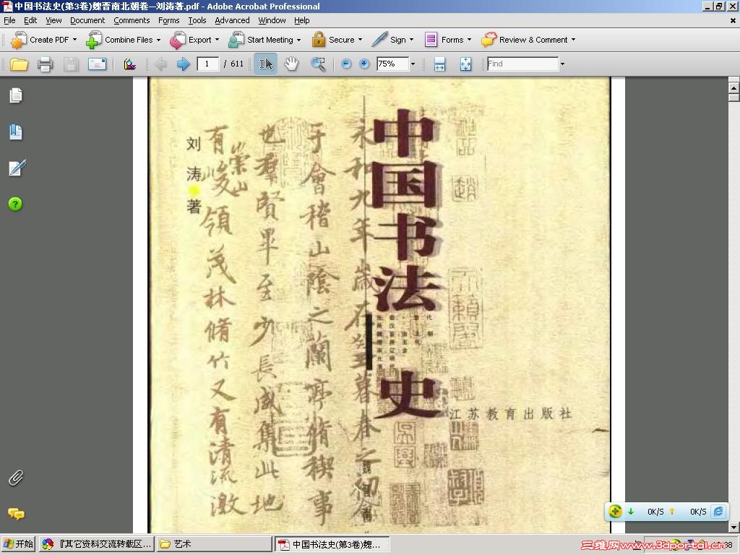Click the single full page view icon

click(465, 64)
